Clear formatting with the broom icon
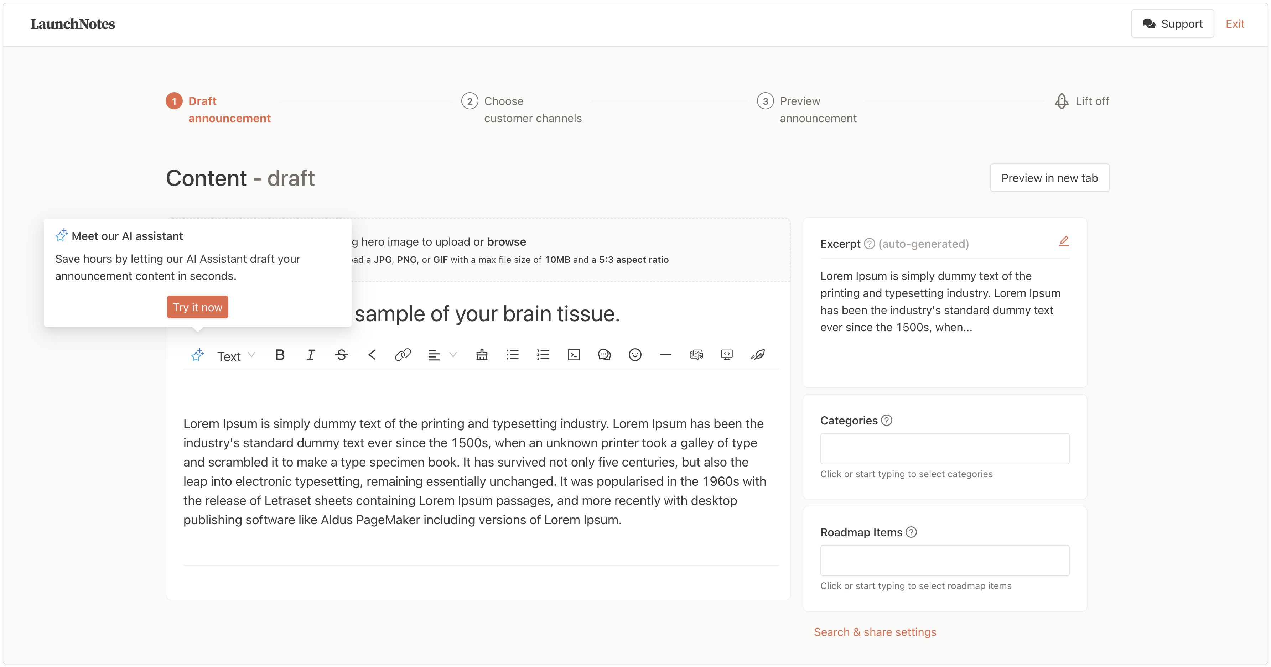 pos(482,355)
